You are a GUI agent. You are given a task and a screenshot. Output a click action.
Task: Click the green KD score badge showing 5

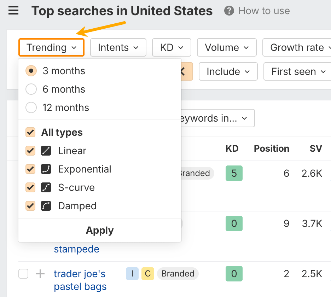(234, 173)
